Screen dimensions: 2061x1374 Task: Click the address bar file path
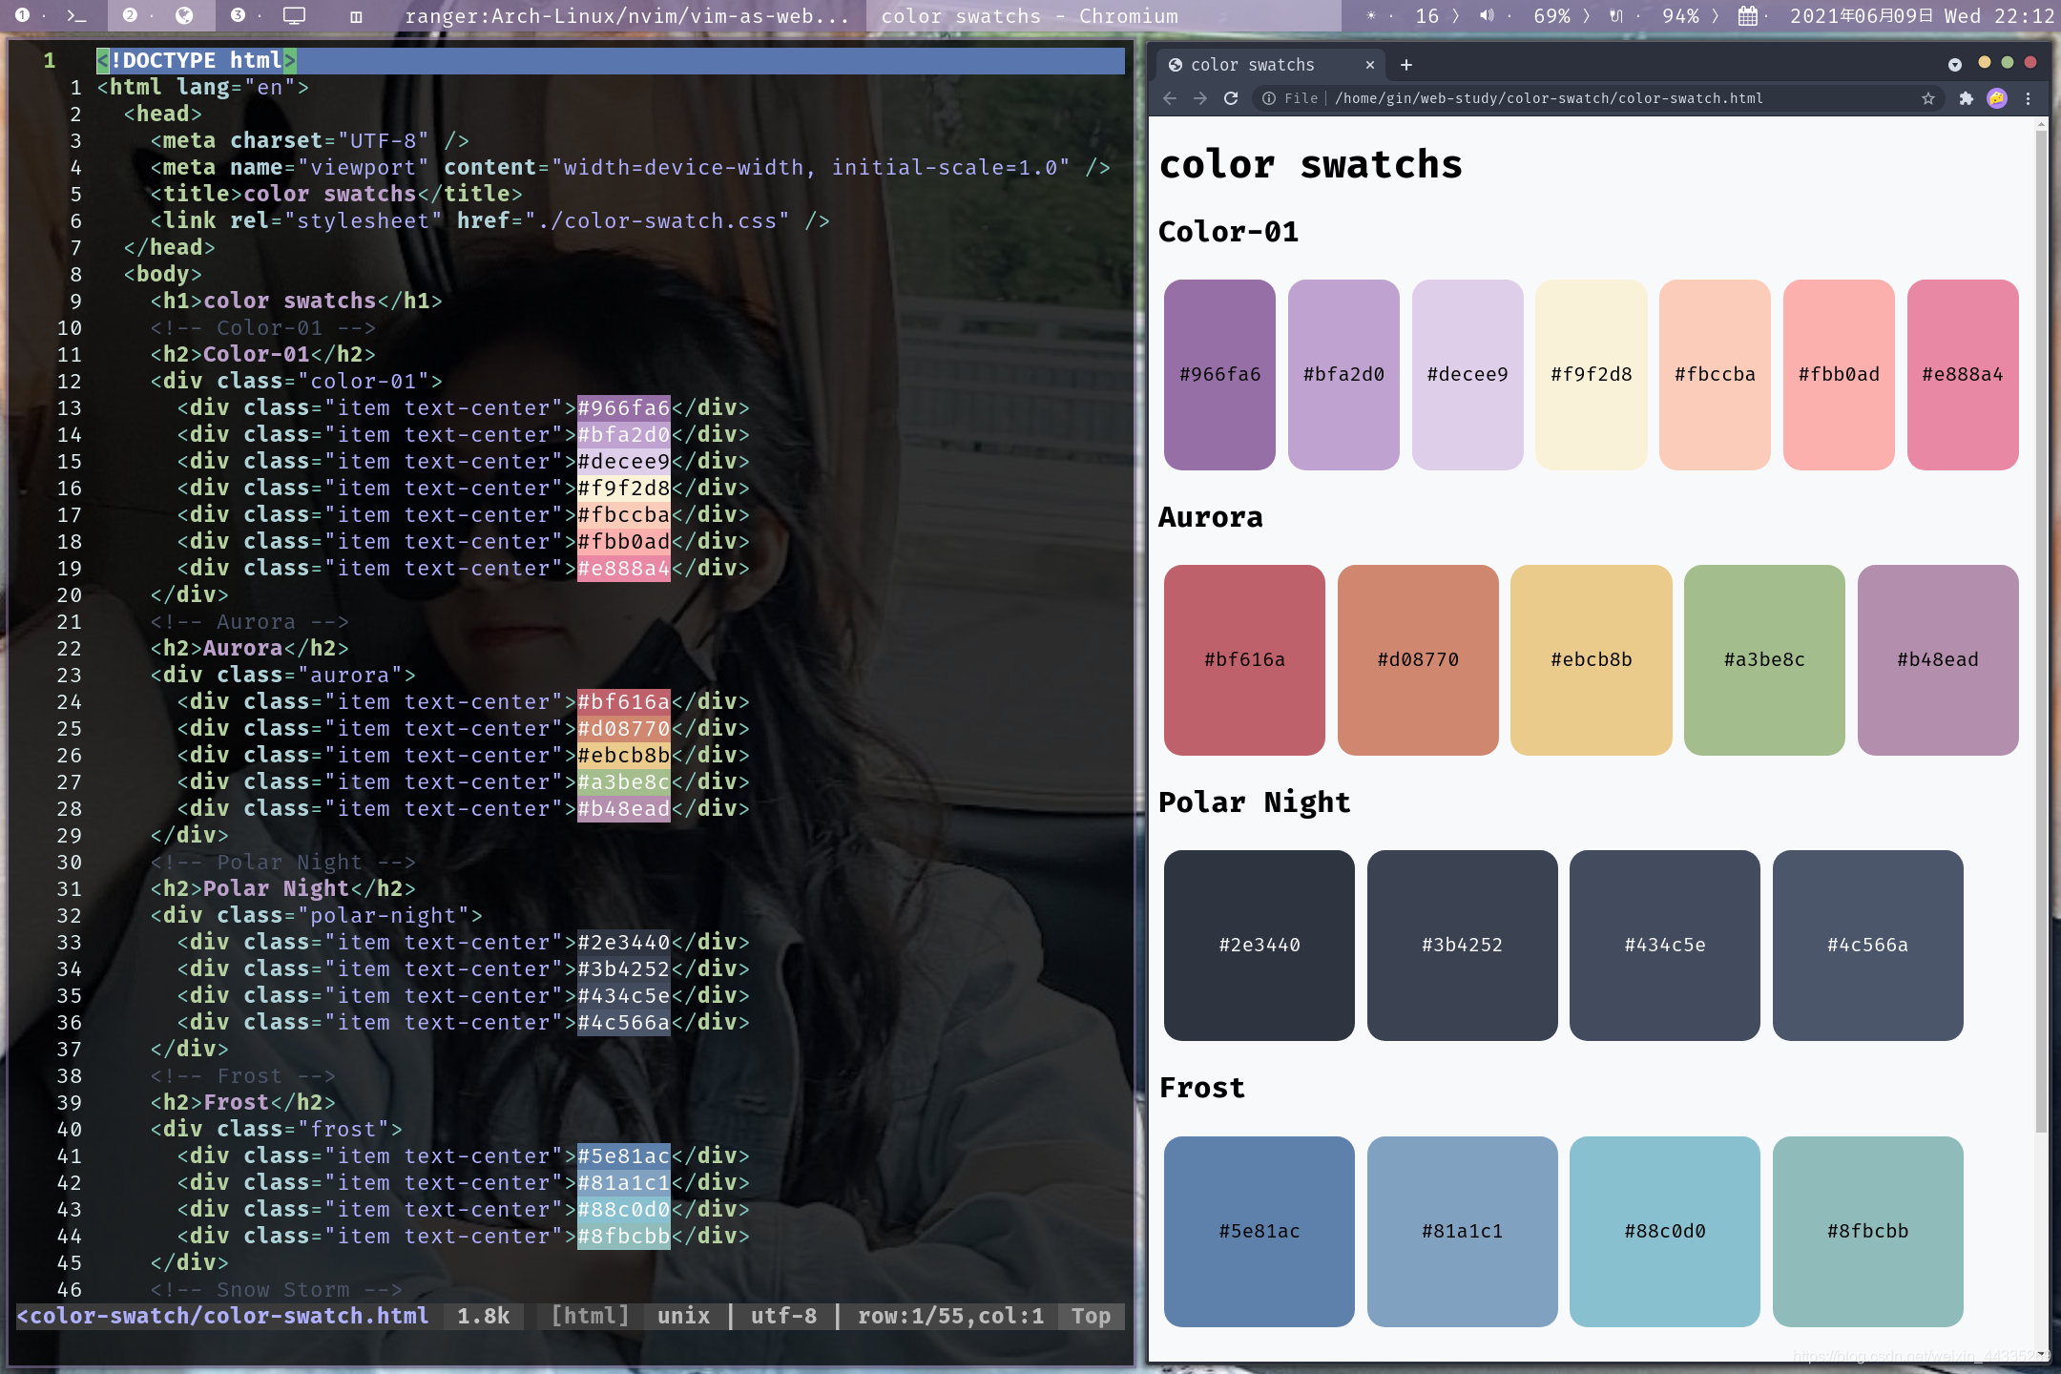point(1548,98)
